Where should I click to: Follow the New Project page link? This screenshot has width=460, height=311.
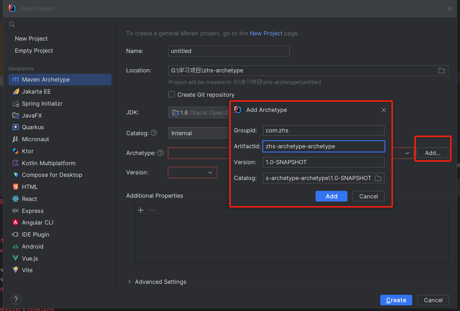266,34
